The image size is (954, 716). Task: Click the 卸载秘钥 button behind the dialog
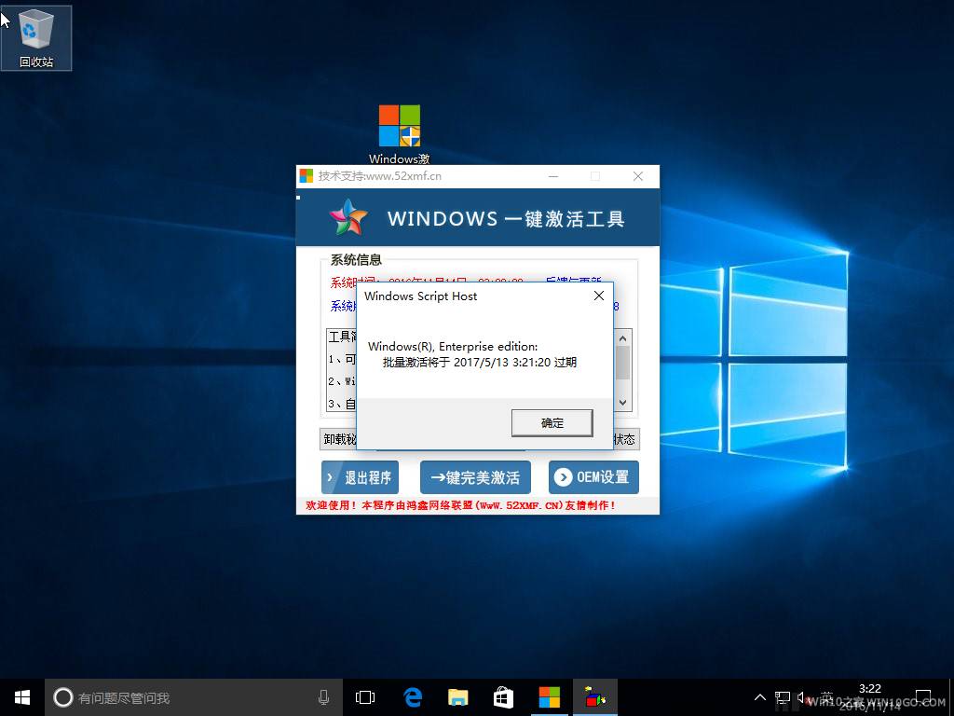[x=338, y=439]
